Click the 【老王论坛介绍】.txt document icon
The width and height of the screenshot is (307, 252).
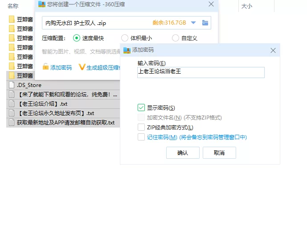12,104
